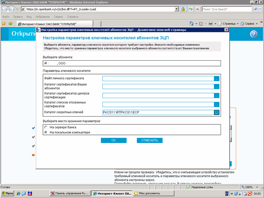
Task: Click the blue help question mark icon
Action: [x=253, y=35]
